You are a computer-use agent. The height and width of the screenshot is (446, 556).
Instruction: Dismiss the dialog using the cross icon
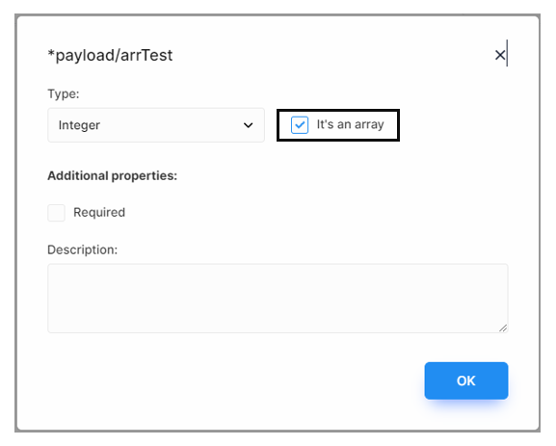coord(500,55)
